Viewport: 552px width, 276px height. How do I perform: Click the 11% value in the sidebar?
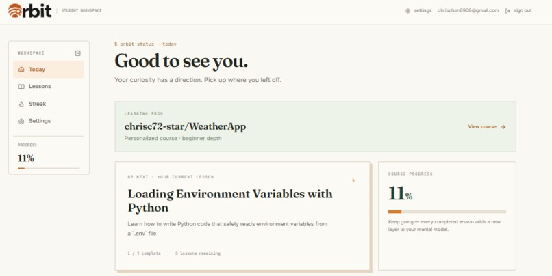pyautogui.click(x=26, y=158)
